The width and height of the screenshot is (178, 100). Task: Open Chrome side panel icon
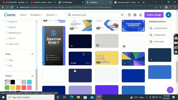[x=166, y=7]
